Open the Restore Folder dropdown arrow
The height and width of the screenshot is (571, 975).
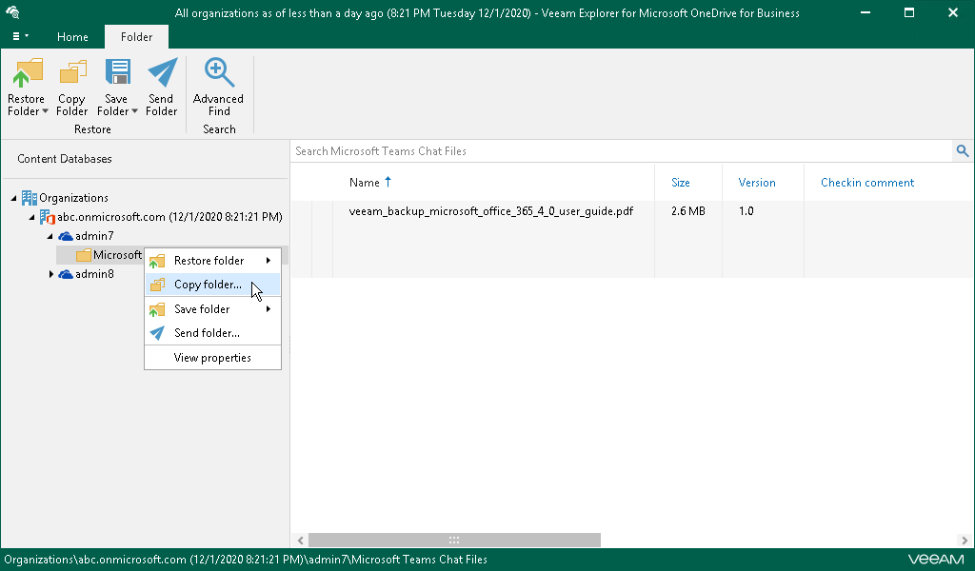[45, 112]
